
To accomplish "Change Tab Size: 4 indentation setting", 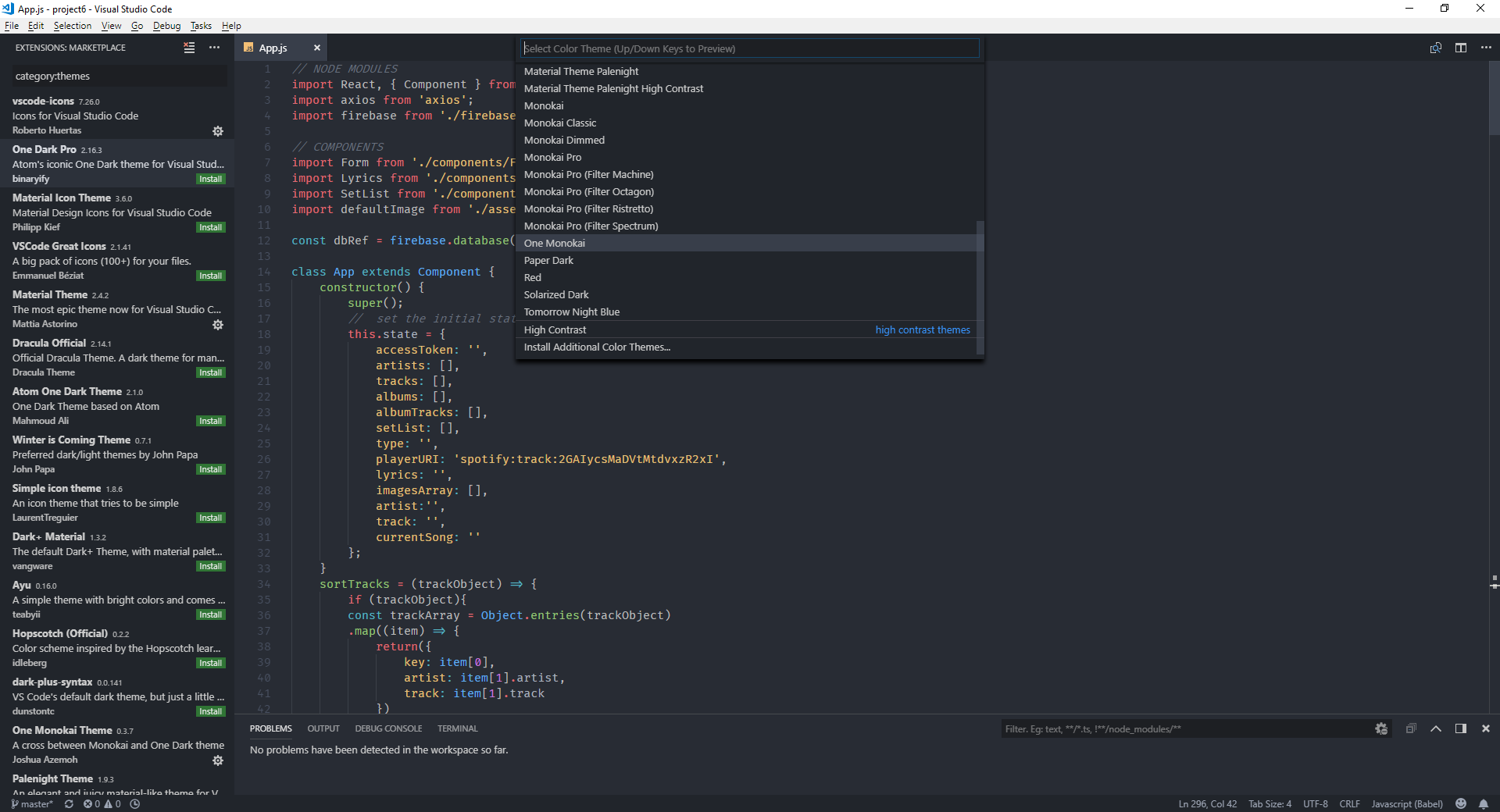I will pyautogui.click(x=1270, y=803).
